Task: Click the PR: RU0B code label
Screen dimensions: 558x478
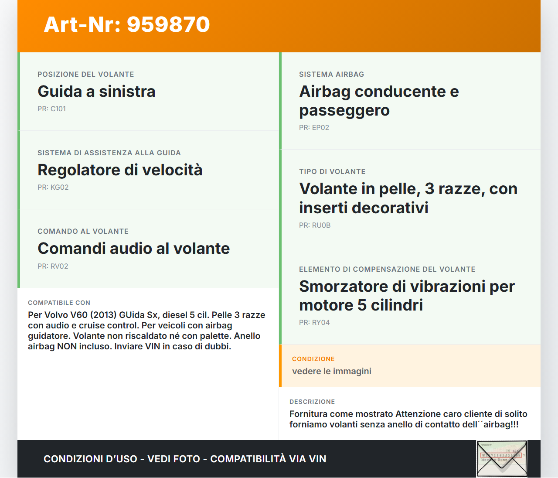Action: (x=314, y=225)
